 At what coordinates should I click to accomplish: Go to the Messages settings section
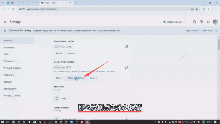[x=9, y=47]
